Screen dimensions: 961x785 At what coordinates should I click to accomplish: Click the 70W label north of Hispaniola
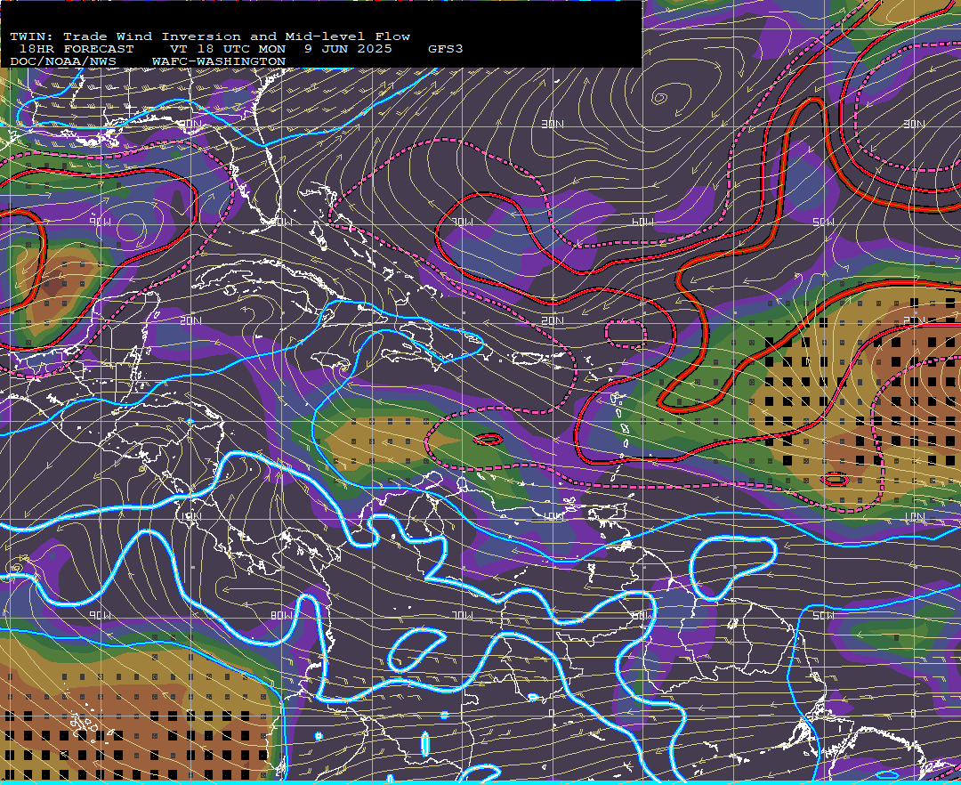462,222
